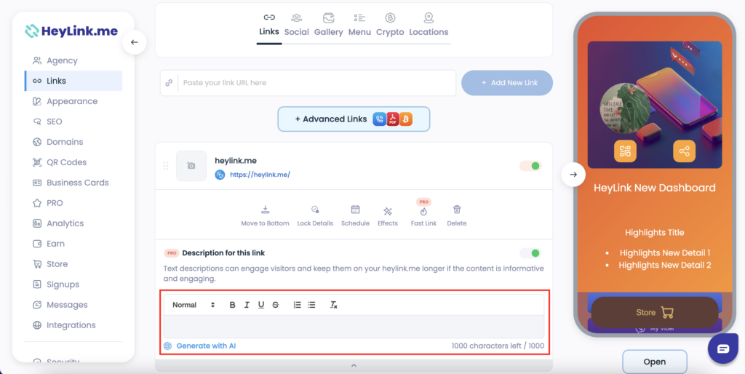Click "1000 characters left / 1000" counter

498,346
